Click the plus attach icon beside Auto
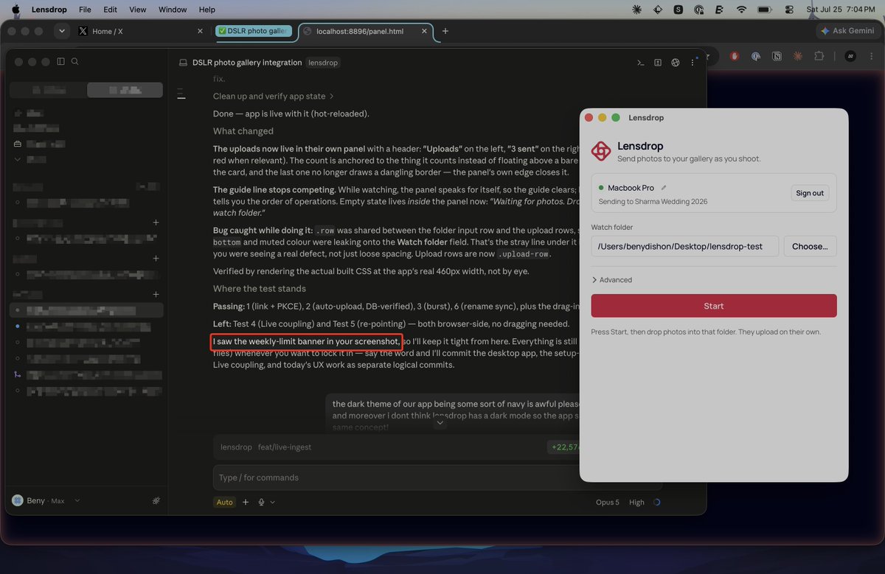The height and width of the screenshot is (574, 885). point(246,502)
